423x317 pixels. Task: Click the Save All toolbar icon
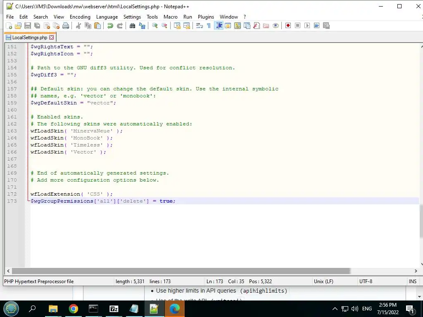[37, 26]
